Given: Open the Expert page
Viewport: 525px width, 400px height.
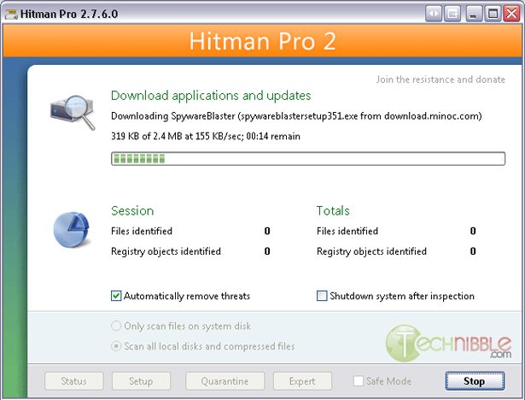Looking at the screenshot, I should tap(302, 381).
